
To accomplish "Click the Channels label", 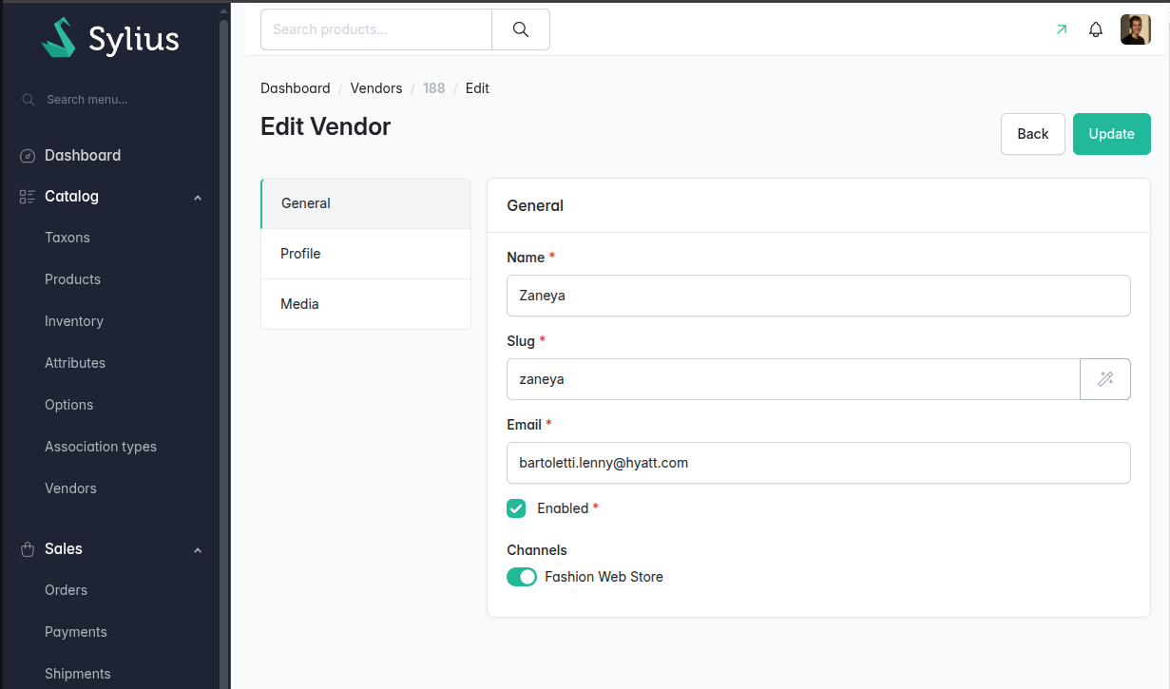I will [537, 550].
